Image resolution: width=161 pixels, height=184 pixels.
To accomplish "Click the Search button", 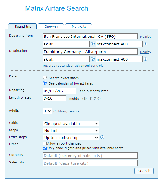I will pyautogui.click(x=144, y=171).
